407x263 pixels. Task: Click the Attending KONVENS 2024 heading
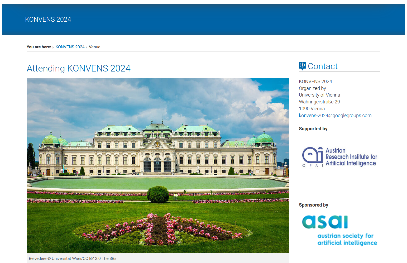79,68
